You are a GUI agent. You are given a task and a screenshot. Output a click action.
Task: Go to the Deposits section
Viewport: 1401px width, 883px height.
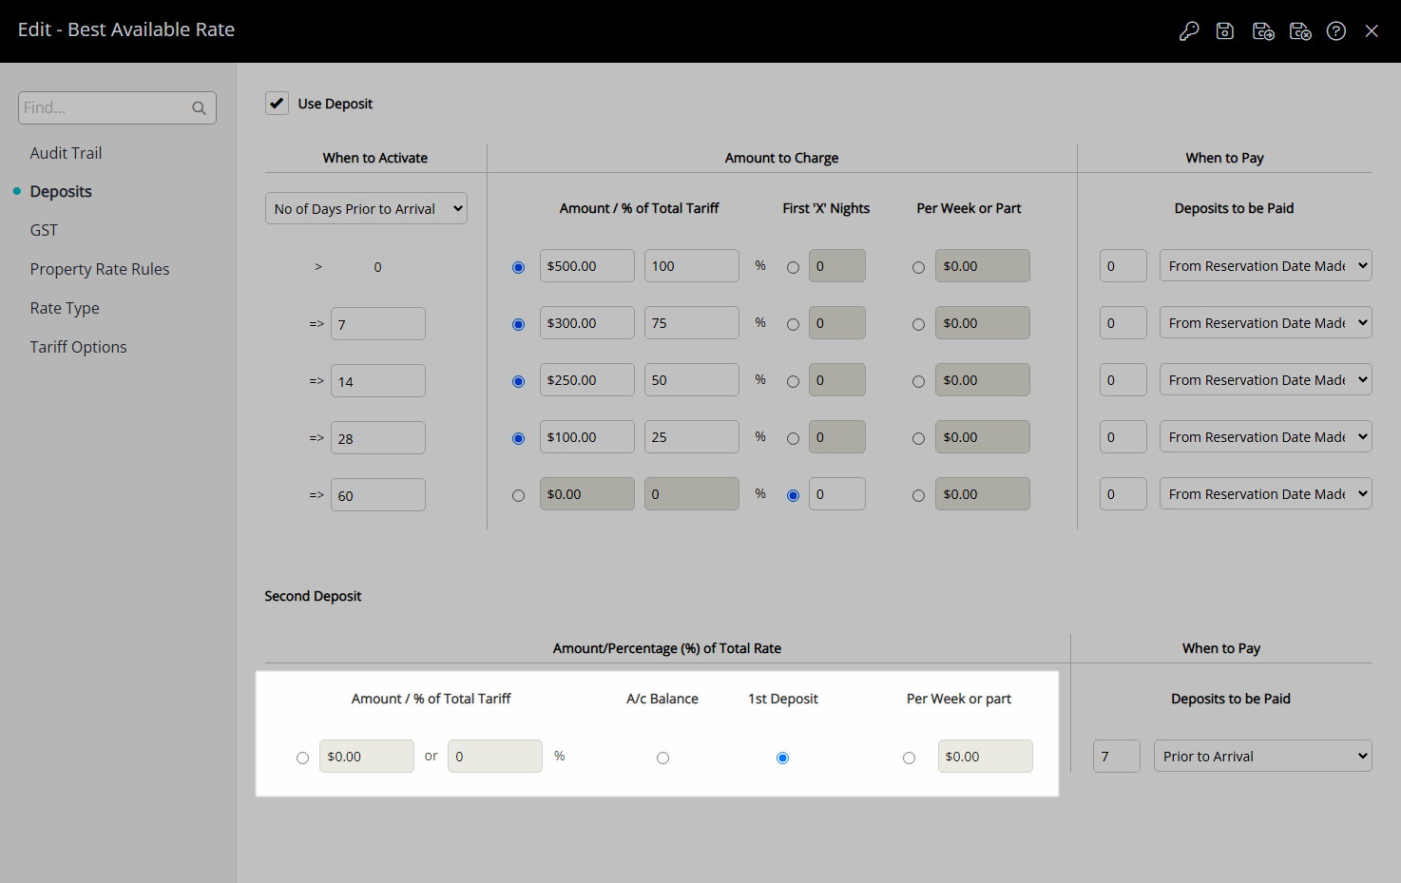point(61,191)
